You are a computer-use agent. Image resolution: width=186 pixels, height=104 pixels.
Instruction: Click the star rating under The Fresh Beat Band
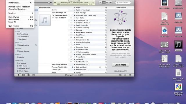56,20
